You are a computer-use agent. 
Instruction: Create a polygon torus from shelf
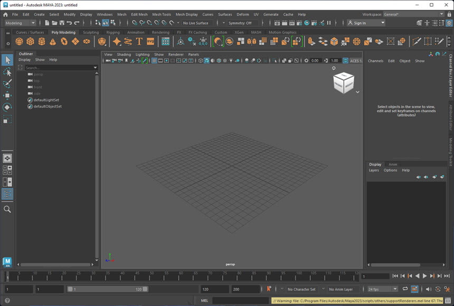pyautogui.click(x=64, y=42)
